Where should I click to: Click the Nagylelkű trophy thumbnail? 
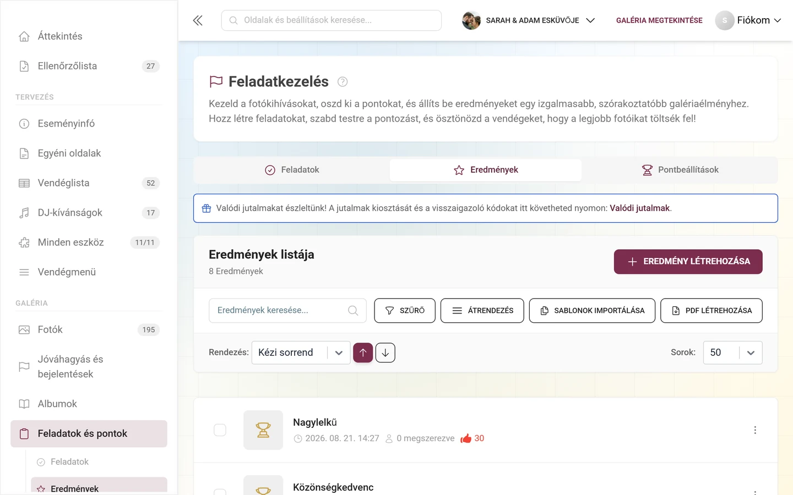pos(263,430)
